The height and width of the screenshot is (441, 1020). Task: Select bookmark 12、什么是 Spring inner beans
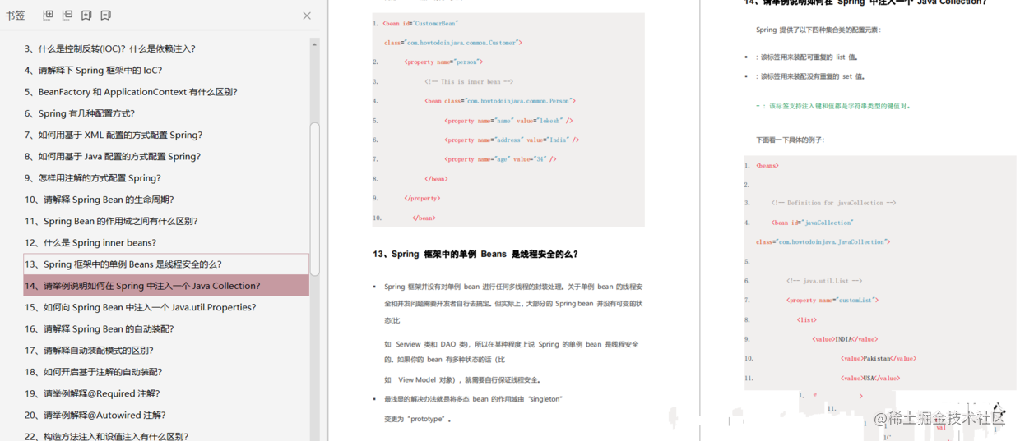click(x=90, y=242)
